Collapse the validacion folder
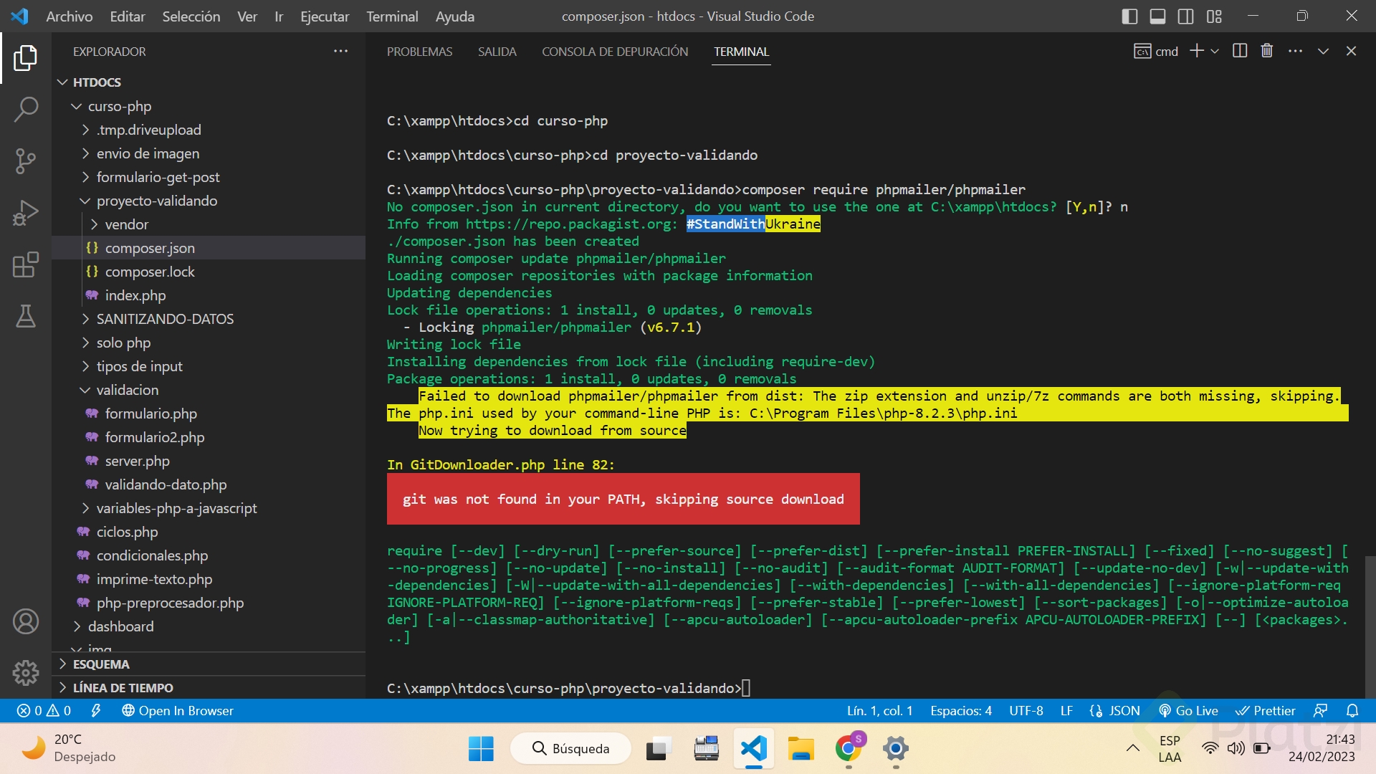 (x=127, y=390)
